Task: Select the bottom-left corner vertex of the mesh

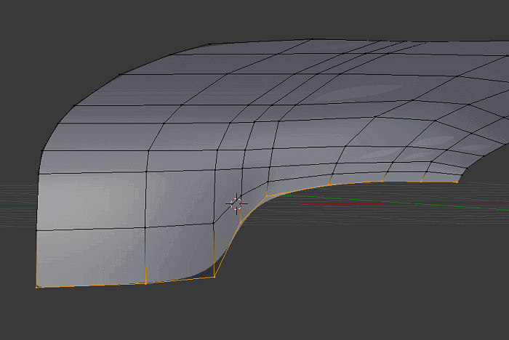Action: click(37, 287)
